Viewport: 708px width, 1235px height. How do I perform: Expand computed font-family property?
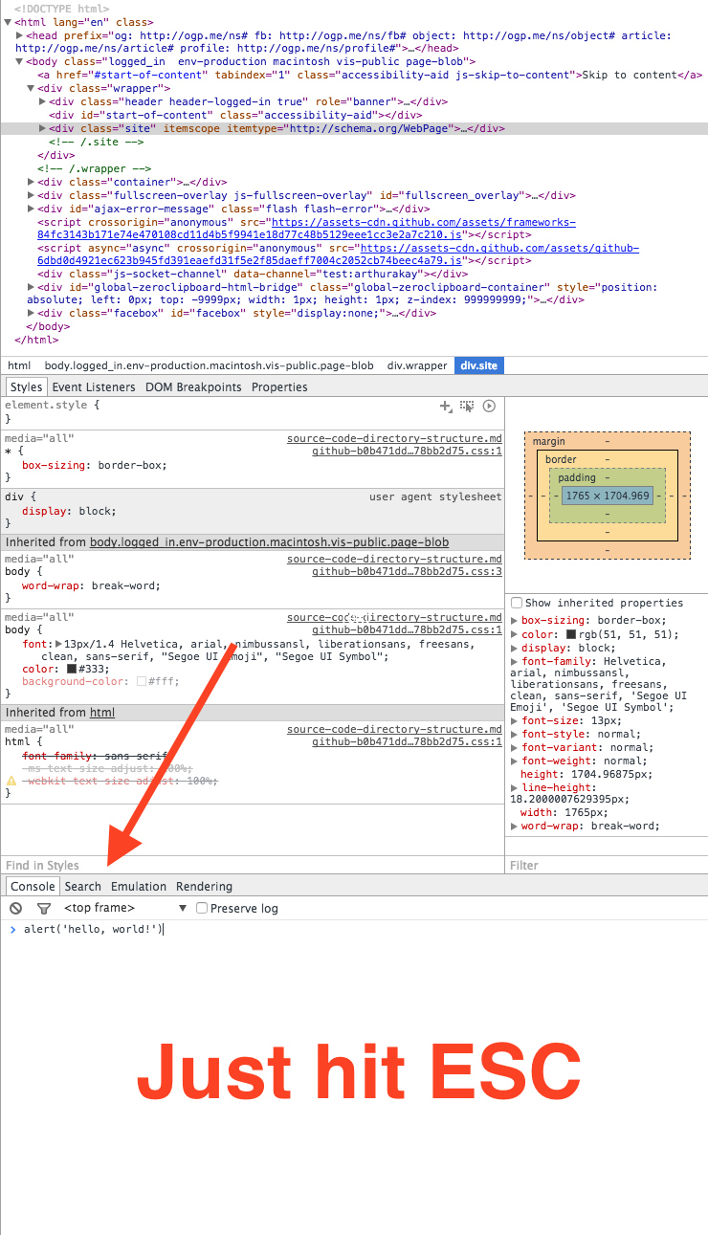pyautogui.click(x=515, y=662)
